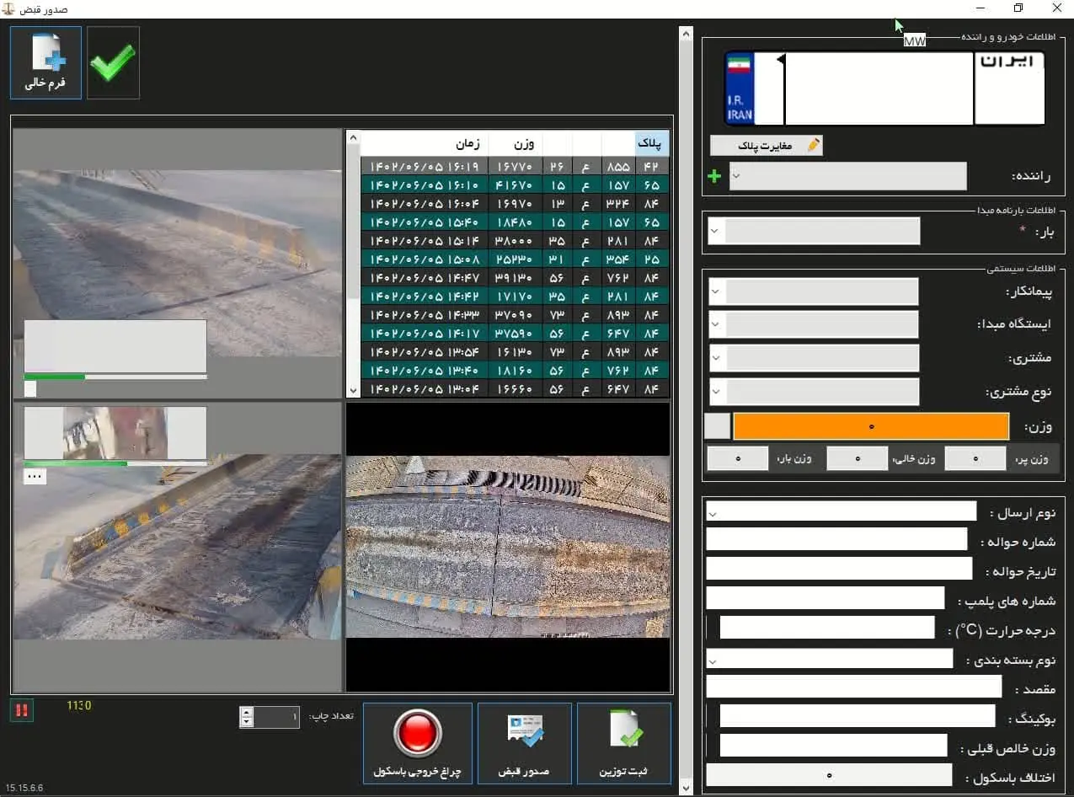The image size is (1074, 797).
Task: Click the red pause icon at bottom left
Action: click(22, 710)
